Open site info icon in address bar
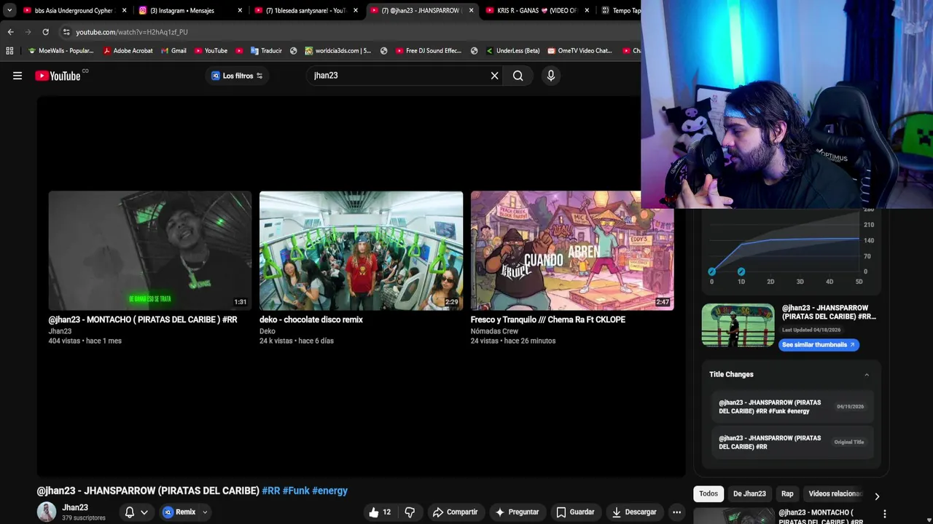 click(66, 32)
